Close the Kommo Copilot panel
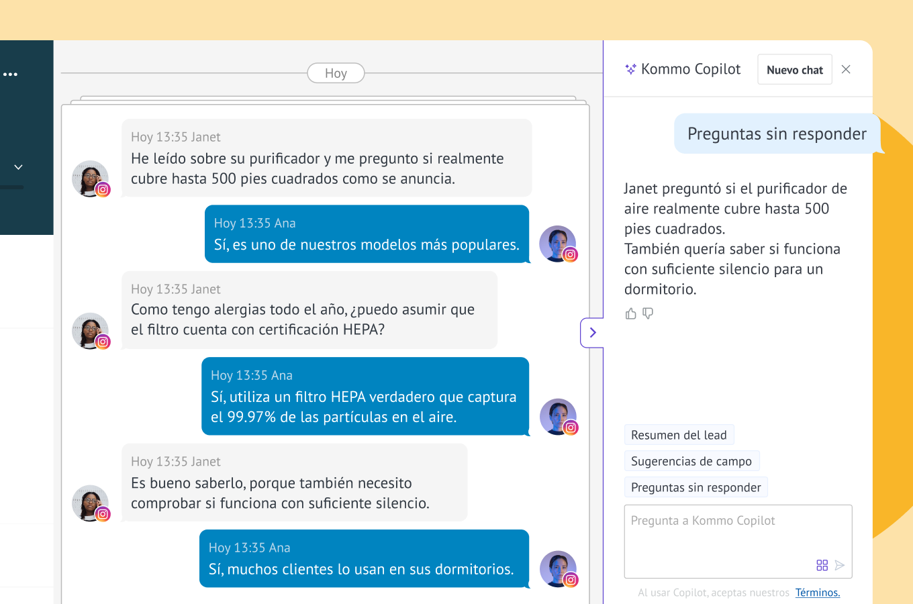The height and width of the screenshot is (604, 913). click(846, 69)
